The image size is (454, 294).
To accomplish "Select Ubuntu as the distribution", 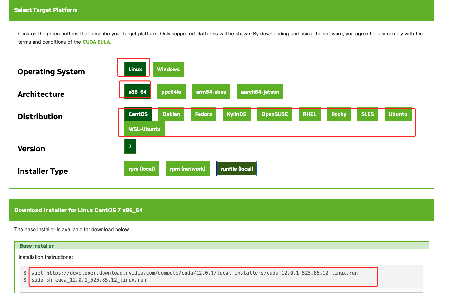I will pyautogui.click(x=398, y=114).
